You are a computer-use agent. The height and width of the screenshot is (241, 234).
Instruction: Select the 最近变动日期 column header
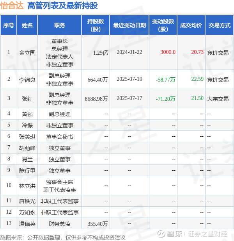click(x=129, y=25)
